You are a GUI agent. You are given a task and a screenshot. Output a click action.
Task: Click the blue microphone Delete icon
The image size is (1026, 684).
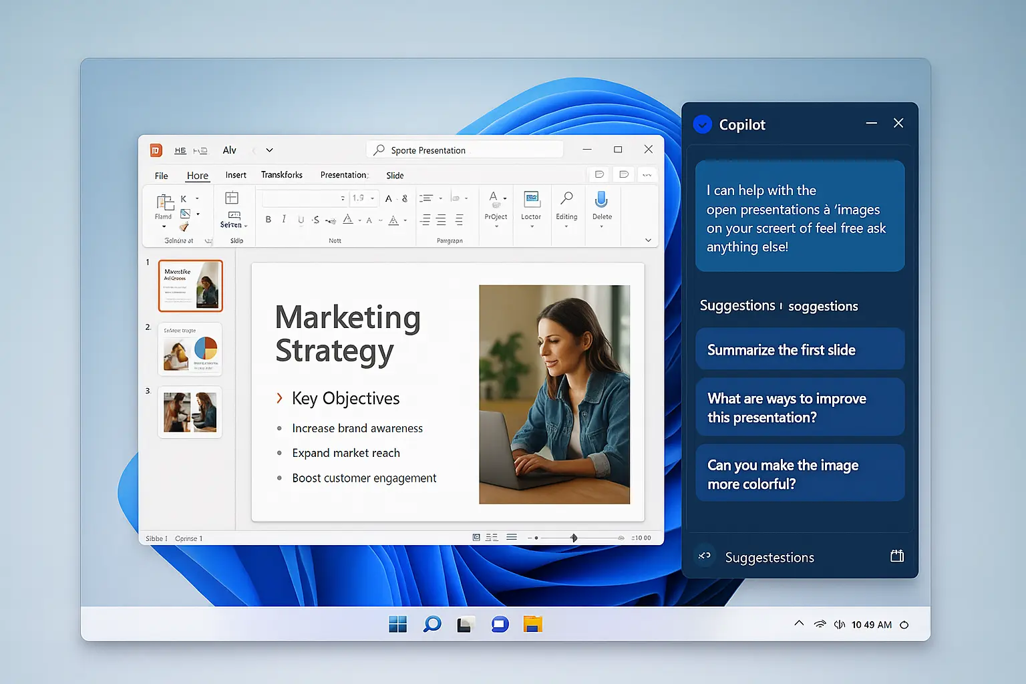coord(601,199)
